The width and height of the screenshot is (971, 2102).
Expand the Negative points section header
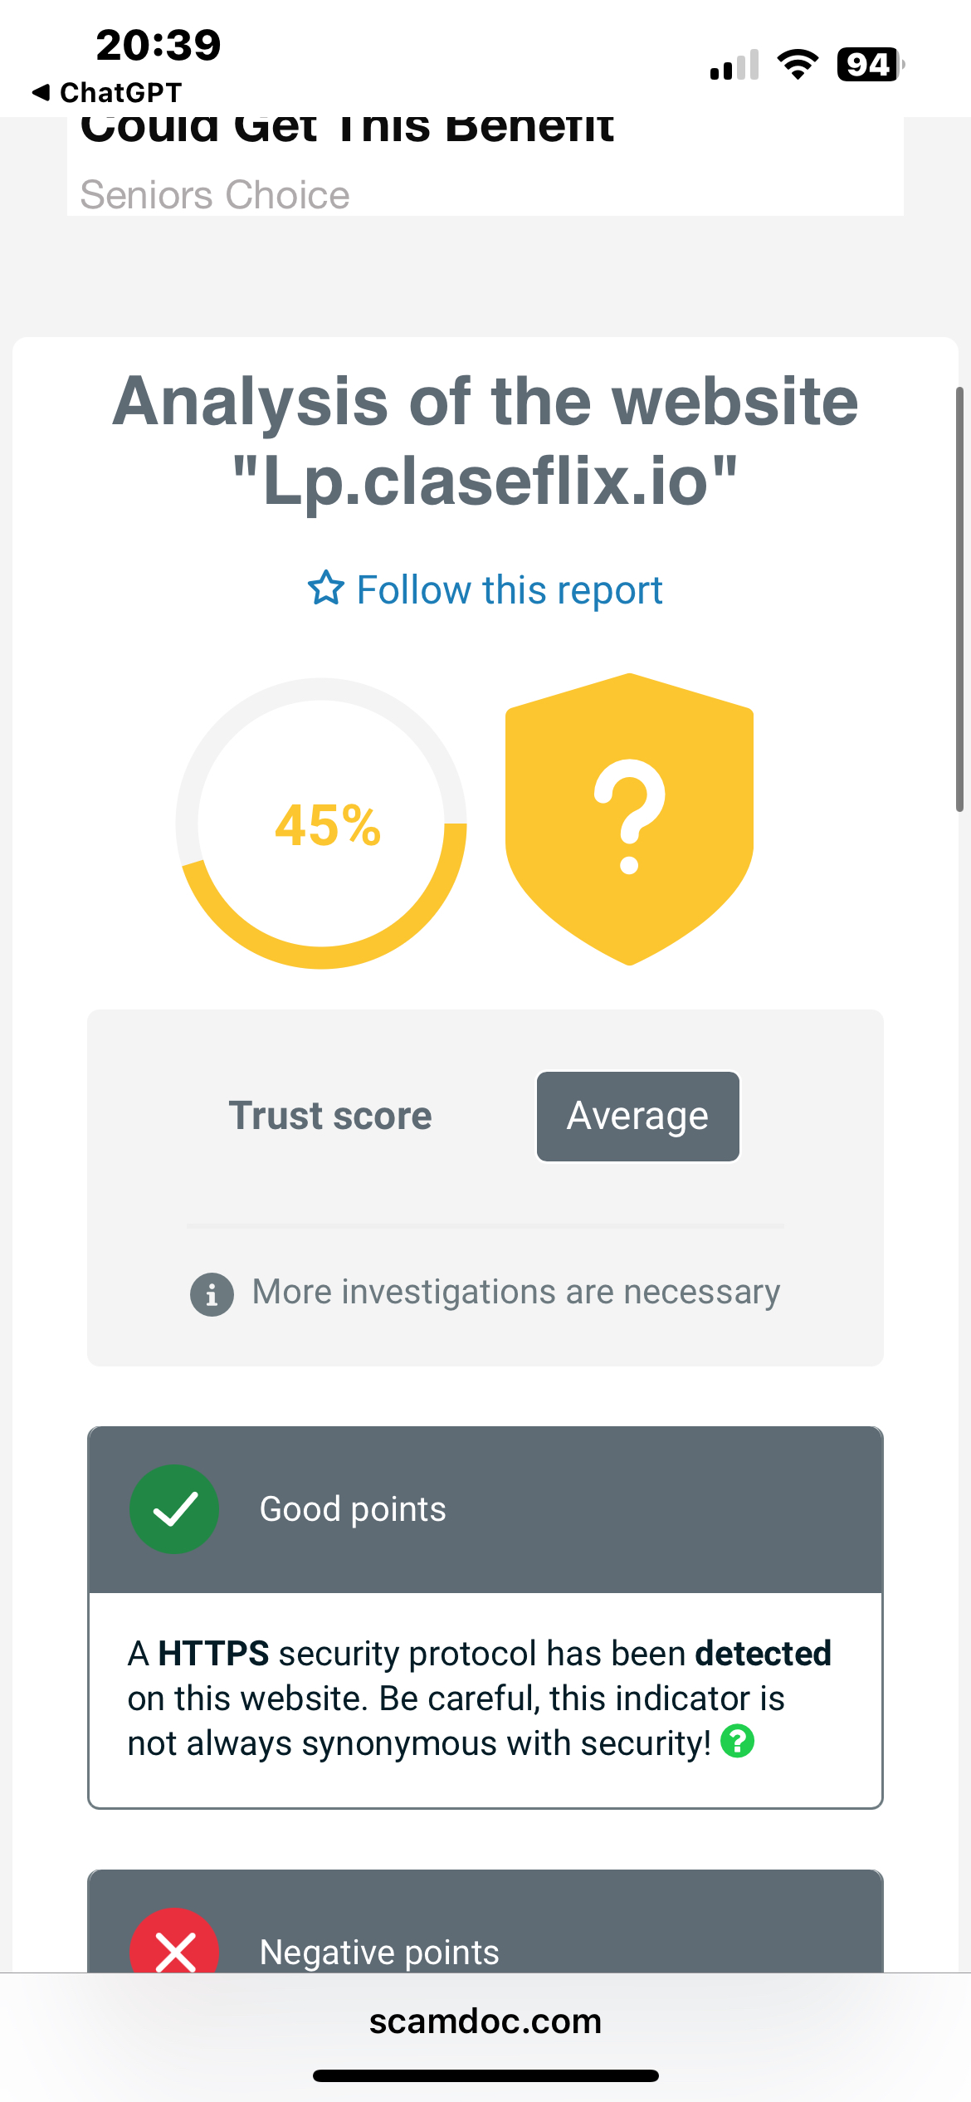(486, 1921)
